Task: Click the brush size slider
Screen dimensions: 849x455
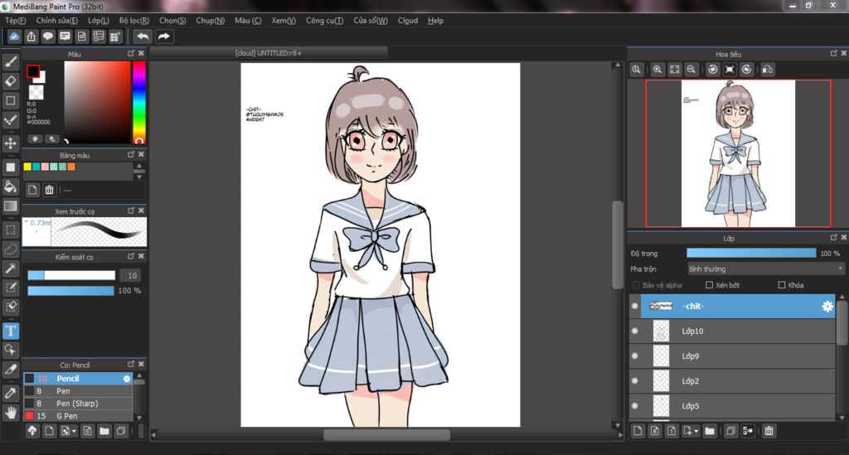Action: [71, 275]
